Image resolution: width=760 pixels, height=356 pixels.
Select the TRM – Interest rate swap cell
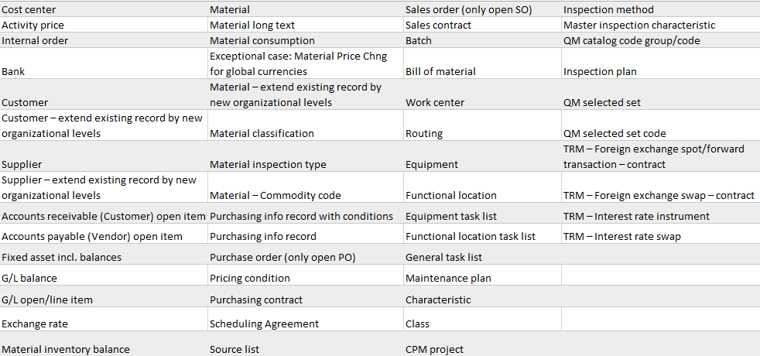pos(622,236)
